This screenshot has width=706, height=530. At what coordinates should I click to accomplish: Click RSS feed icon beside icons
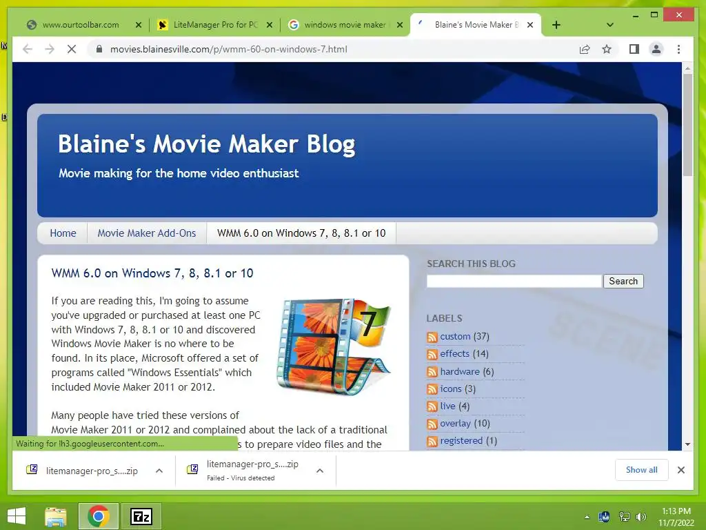432,389
